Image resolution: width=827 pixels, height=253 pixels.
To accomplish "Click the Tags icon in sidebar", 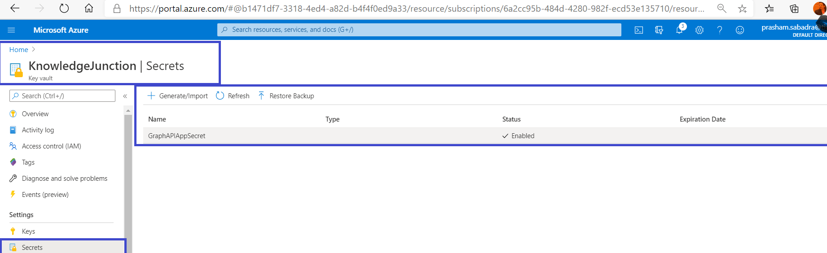I will pyautogui.click(x=13, y=162).
